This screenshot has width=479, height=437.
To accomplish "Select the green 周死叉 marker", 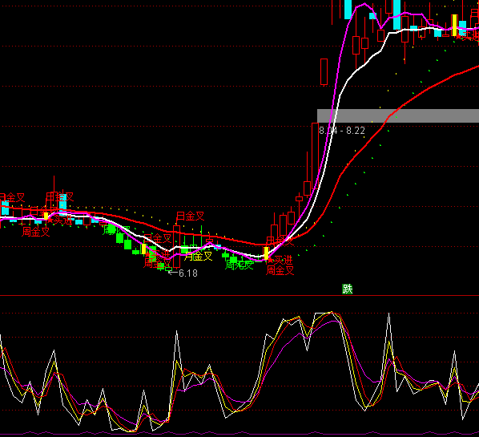I will (x=239, y=265).
